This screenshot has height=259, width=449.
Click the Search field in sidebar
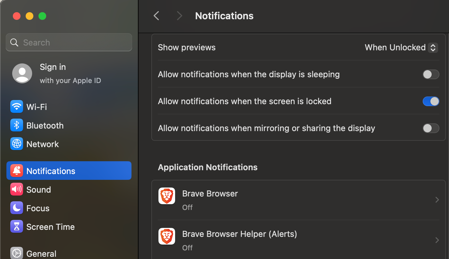click(69, 43)
